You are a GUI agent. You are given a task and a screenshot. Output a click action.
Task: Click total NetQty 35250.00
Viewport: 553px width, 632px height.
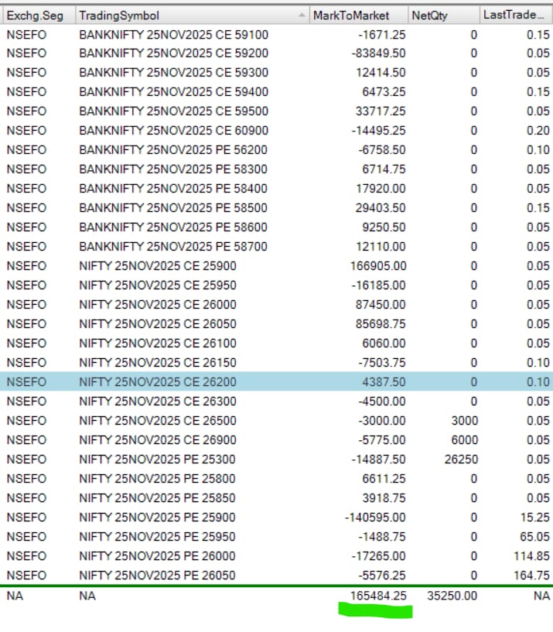tap(452, 596)
